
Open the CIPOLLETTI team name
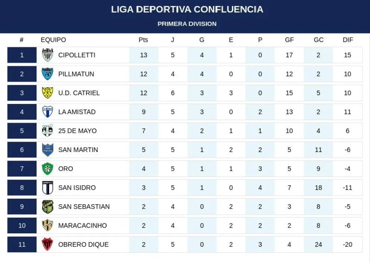(x=77, y=55)
